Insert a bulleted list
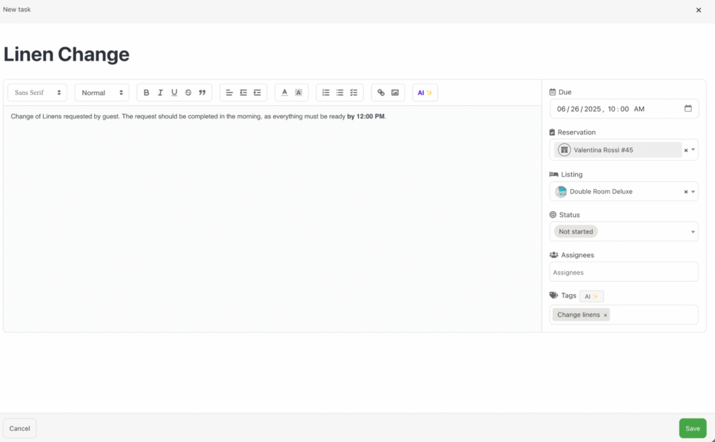The height and width of the screenshot is (442, 715). 339,93
